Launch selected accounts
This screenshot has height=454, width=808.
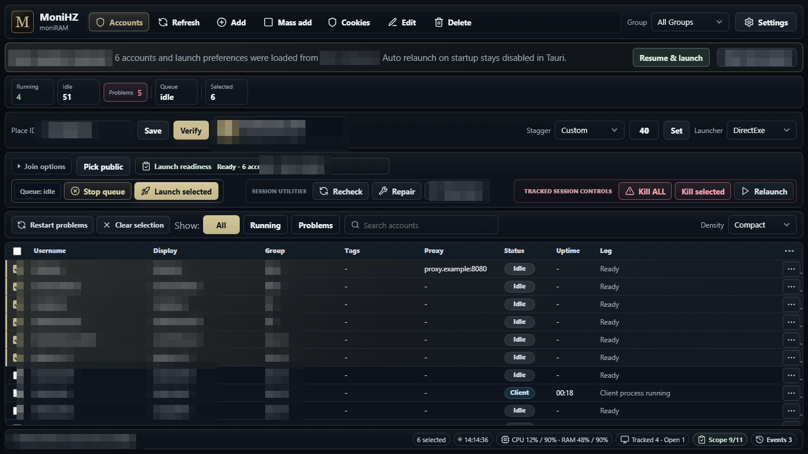(x=176, y=192)
